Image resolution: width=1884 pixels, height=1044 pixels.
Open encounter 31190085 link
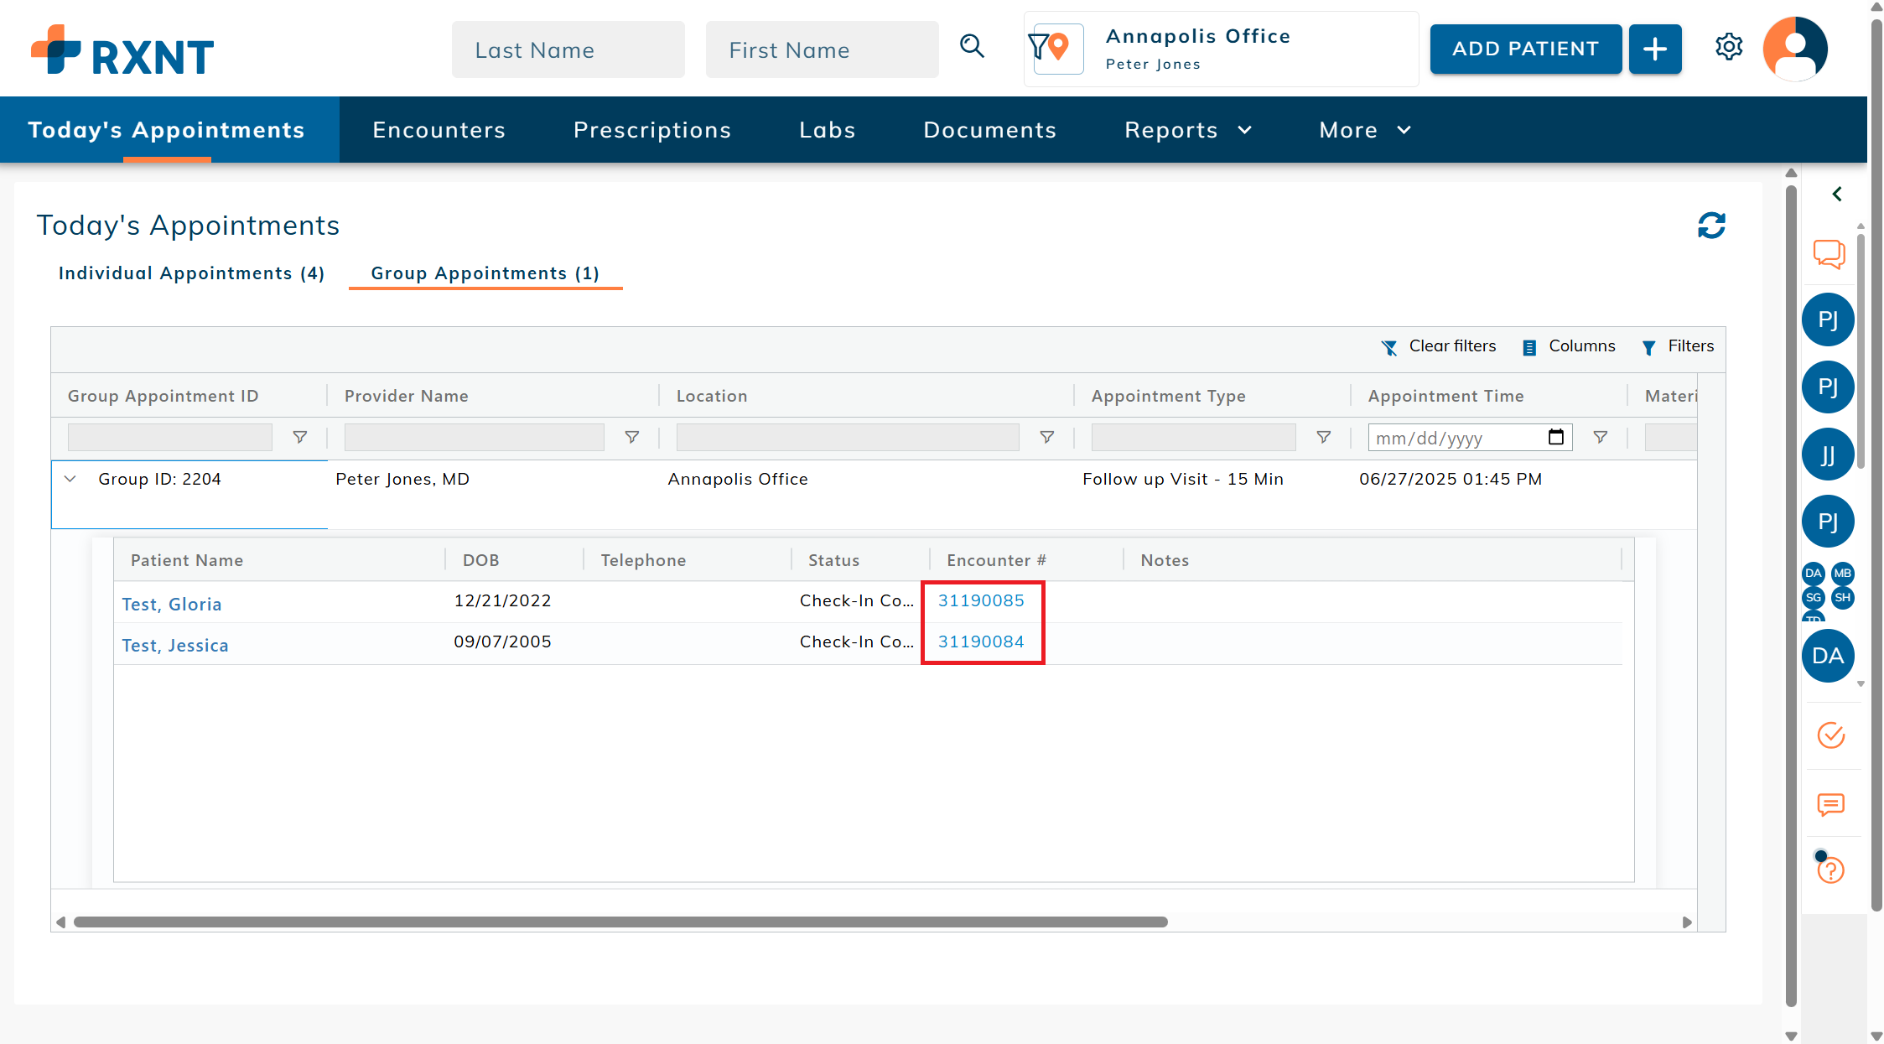981,600
